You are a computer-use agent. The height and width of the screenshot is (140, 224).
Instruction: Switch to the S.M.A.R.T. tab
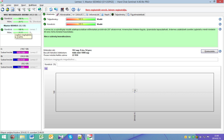(78, 15)
